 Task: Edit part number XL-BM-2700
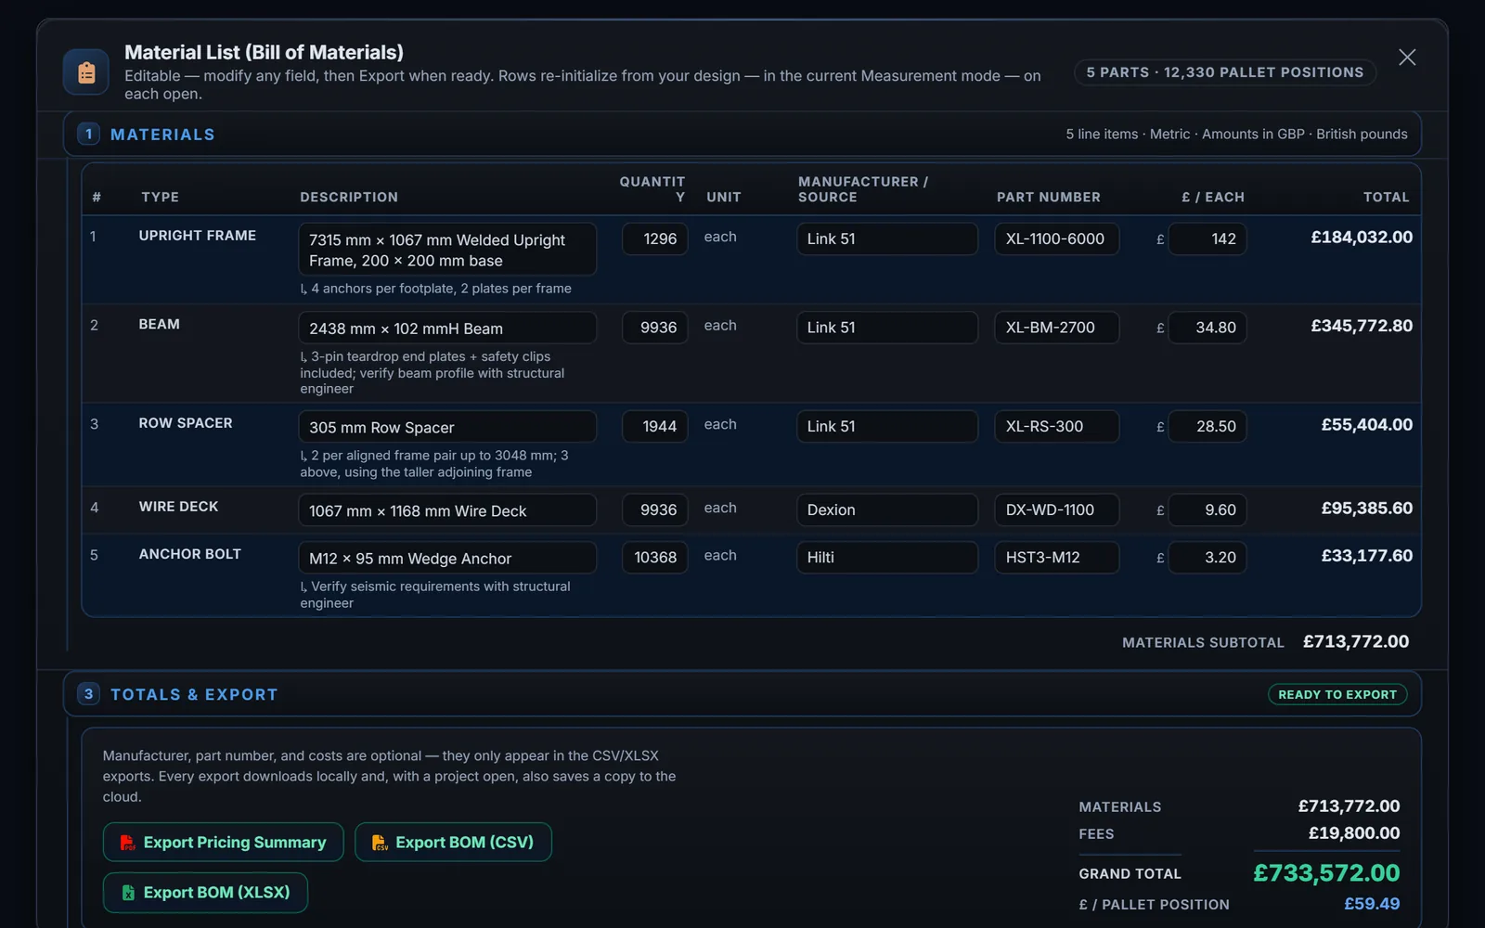(1057, 328)
